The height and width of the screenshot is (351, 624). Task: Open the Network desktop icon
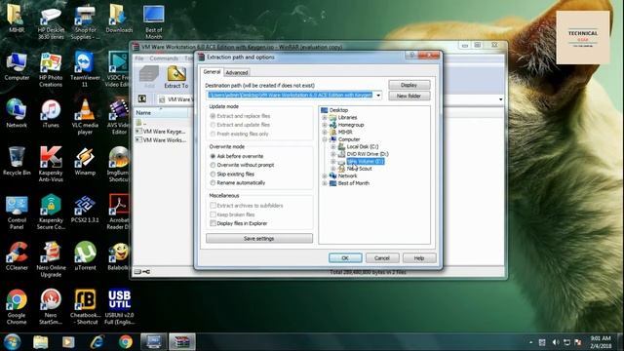point(17,114)
